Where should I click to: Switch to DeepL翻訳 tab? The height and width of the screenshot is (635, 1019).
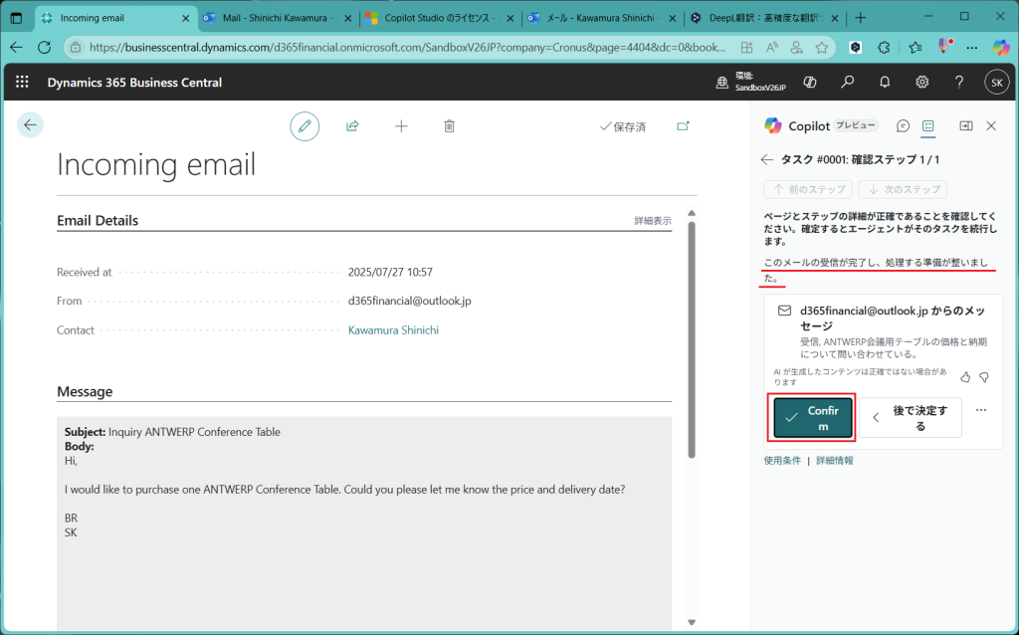(x=764, y=18)
